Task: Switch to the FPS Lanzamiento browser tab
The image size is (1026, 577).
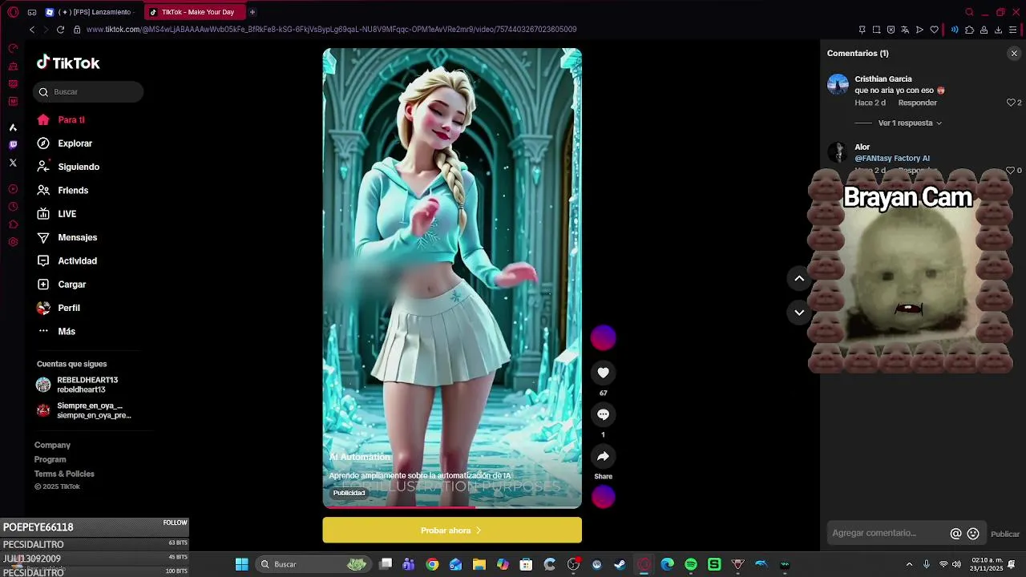Action: [90, 12]
